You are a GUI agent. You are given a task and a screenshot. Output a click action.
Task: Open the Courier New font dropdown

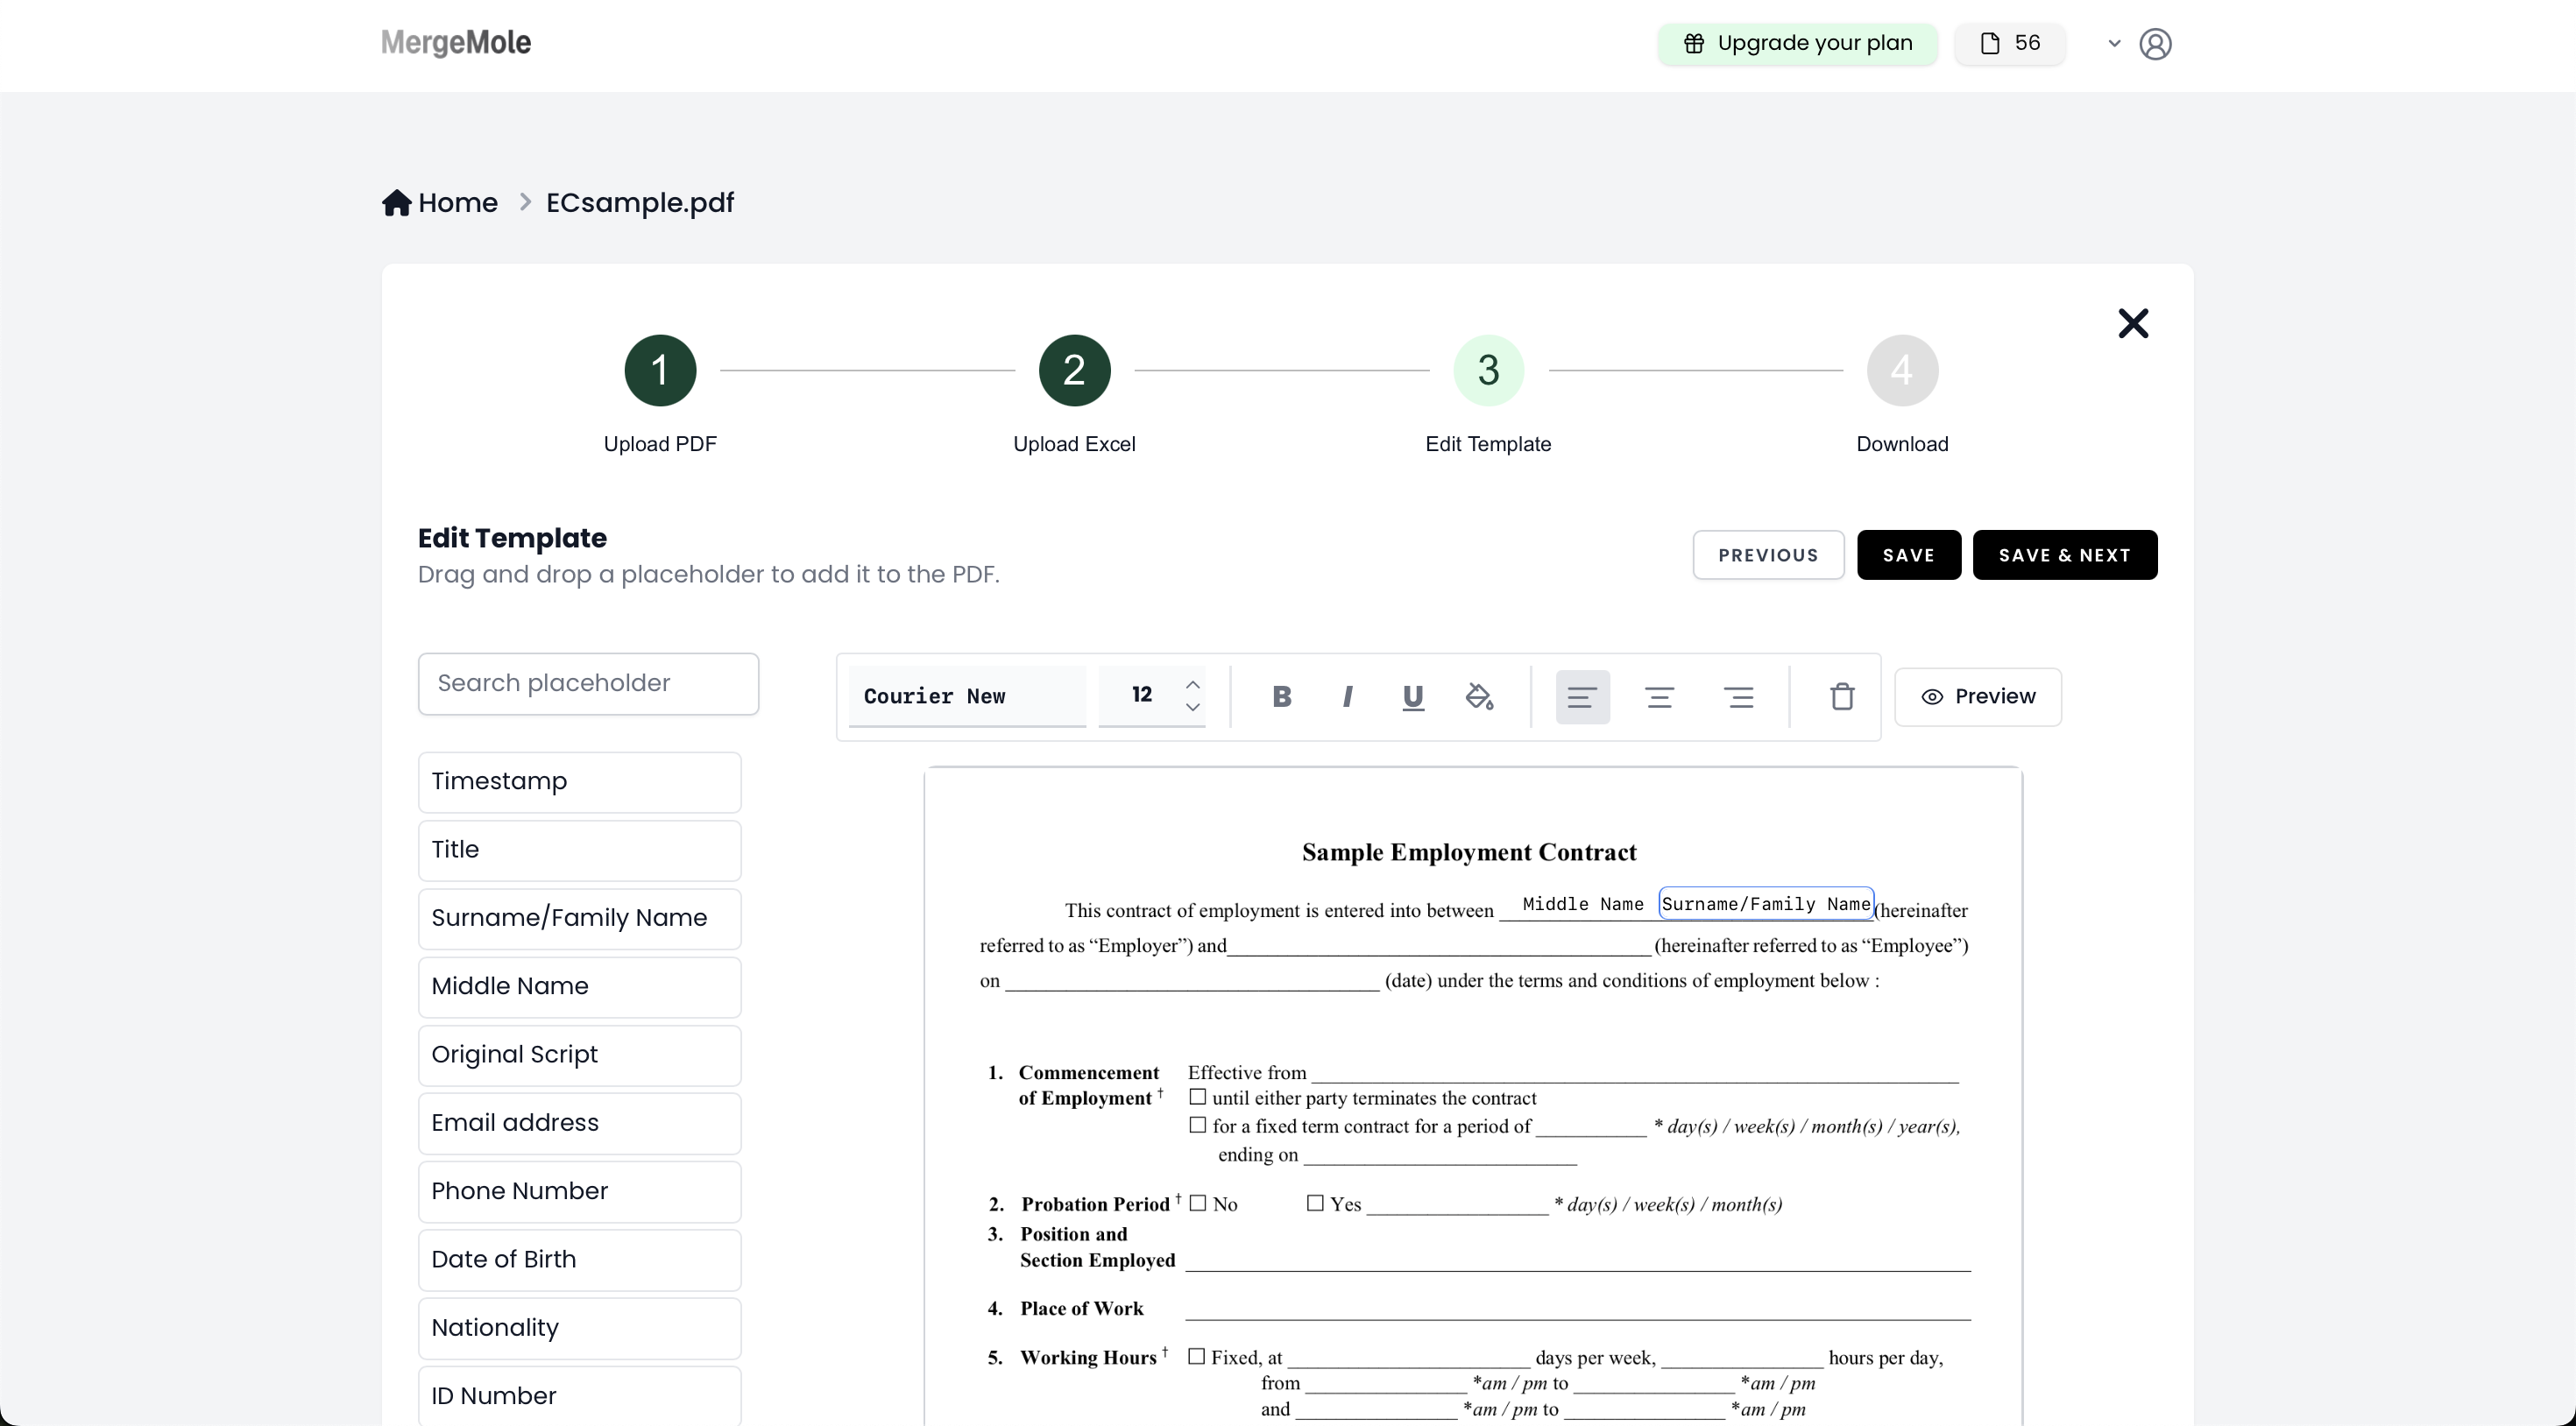(967, 696)
